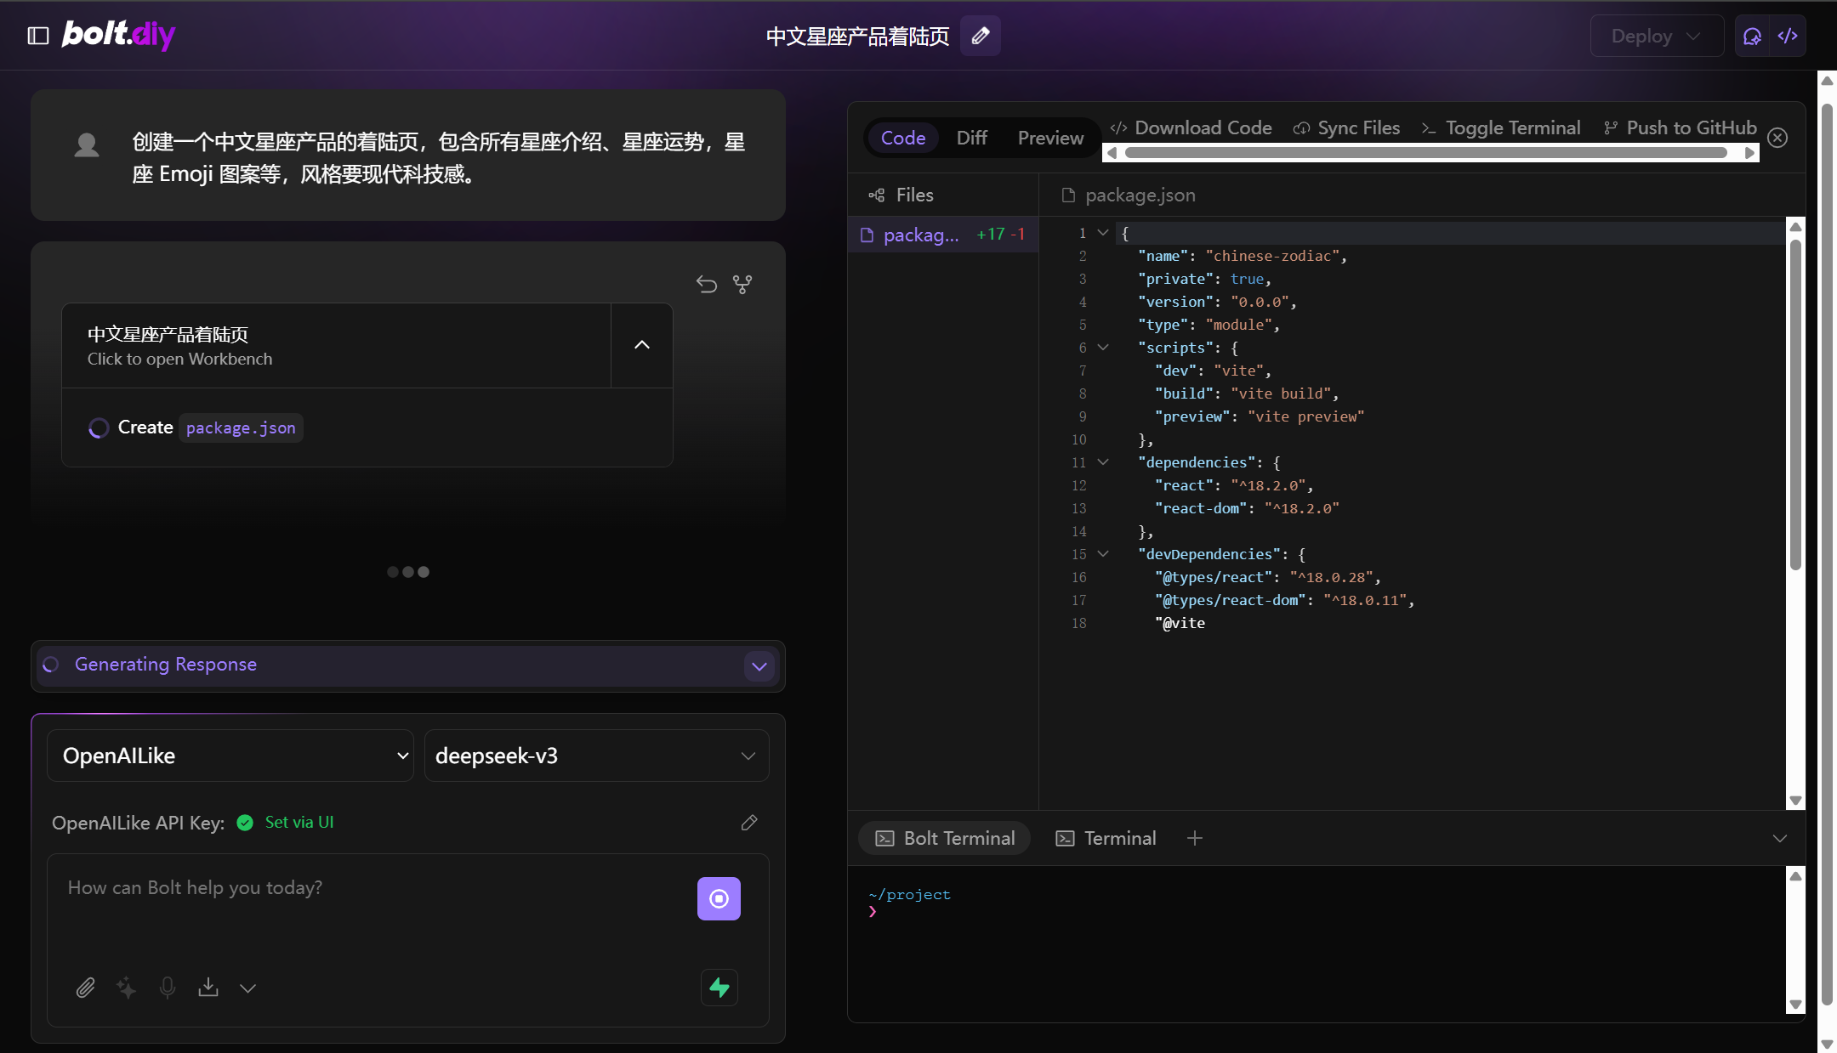The image size is (1837, 1053).
Task: Close the workbench panel
Action: [x=1777, y=138]
